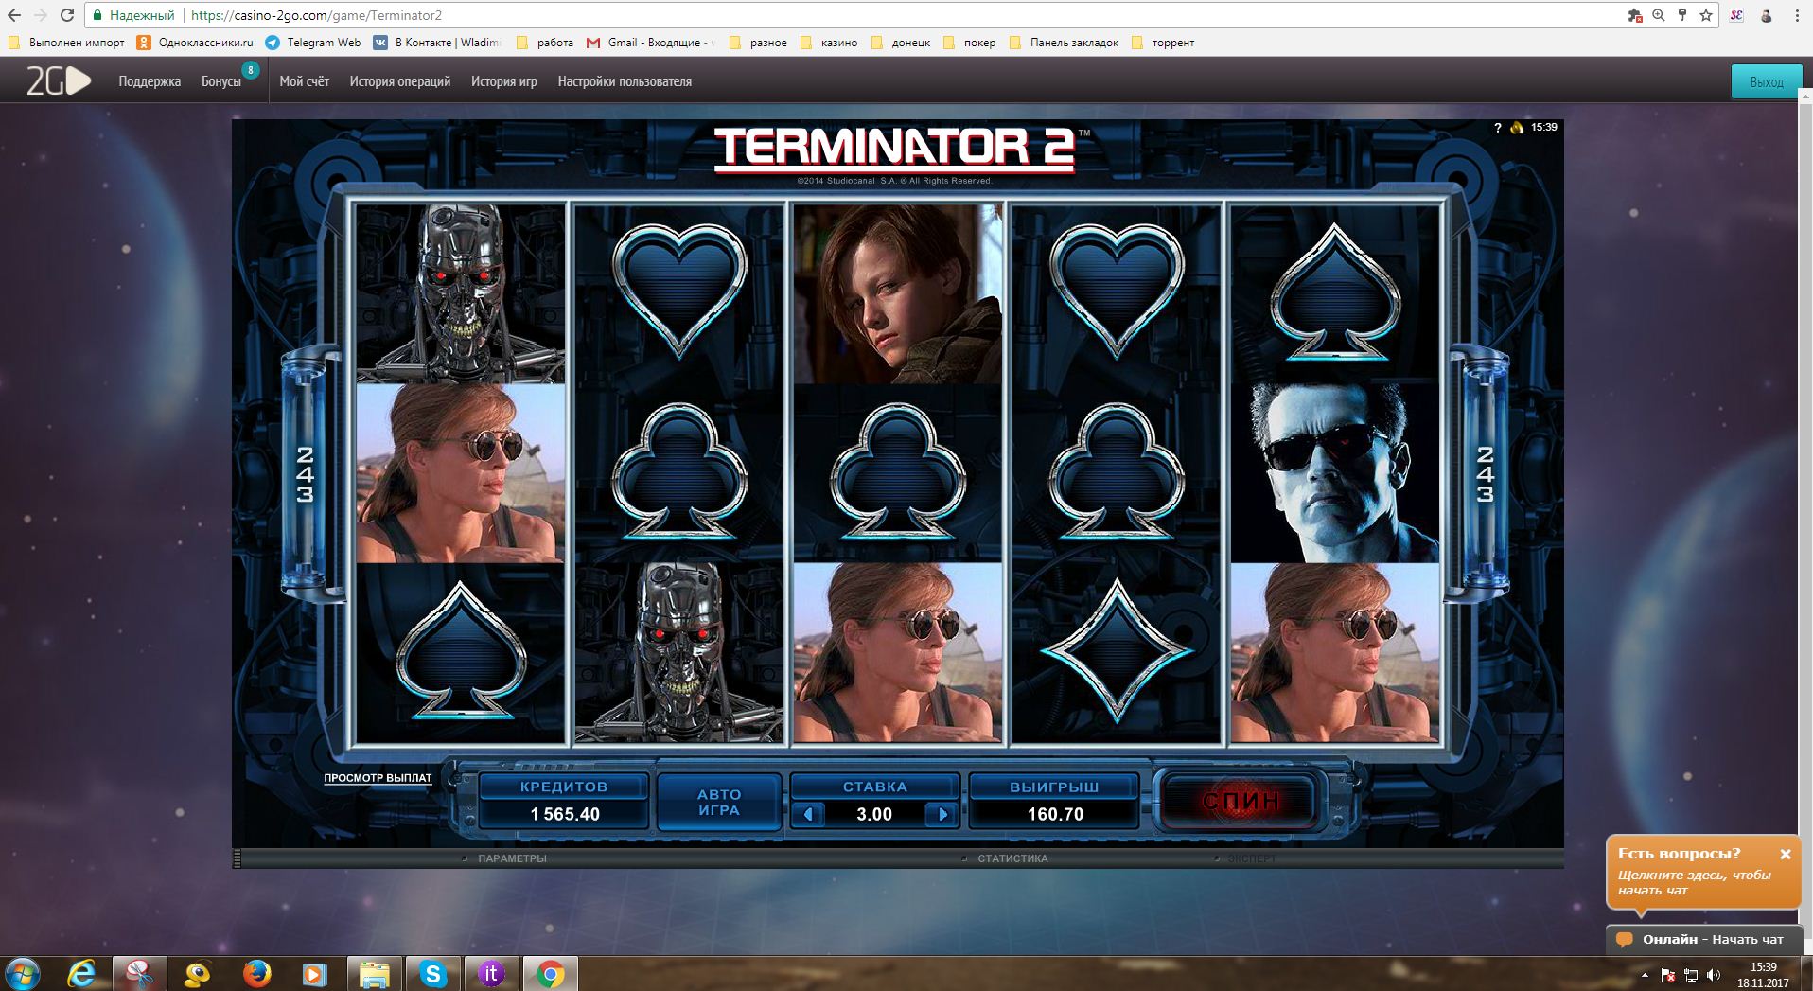Image resolution: width=1813 pixels, height=991 pixels.
Task: Click the volume icon in system tray
Action: [x=1714, y=975]
